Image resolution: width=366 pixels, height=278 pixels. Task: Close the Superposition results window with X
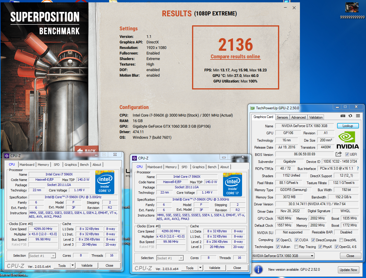294,8
